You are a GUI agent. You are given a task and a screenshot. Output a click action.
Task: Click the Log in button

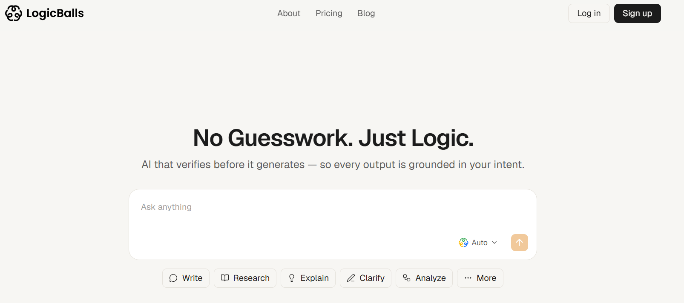pyautogui.click(x=589, y=14)
